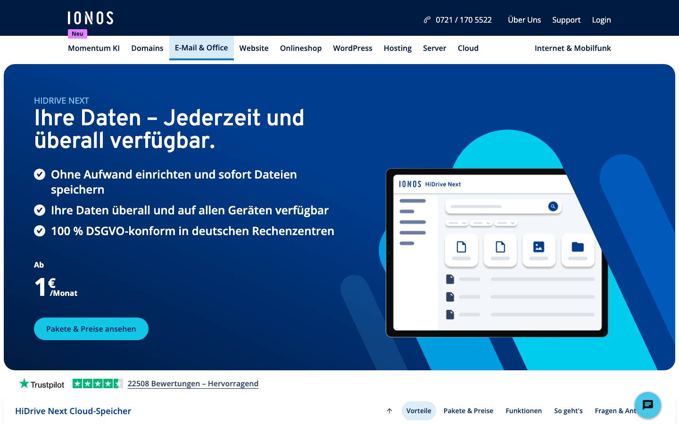Viewport: 679px width, 424px height.
Task: Click the HiDrive Next Cloud-Speicher title
Action: click(73, 411)
